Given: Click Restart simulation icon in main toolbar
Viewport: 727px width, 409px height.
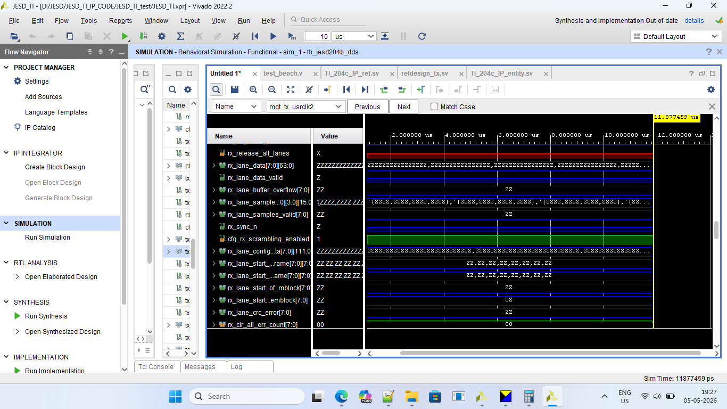Looking at the screenshot, I should [x=255, y=36].
